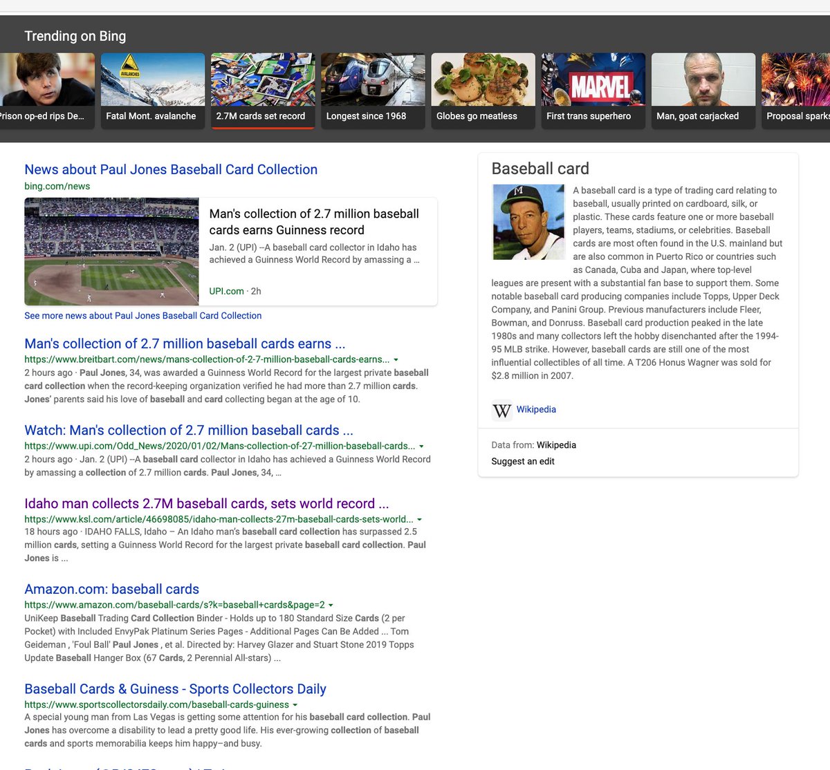Image resolution: width=830 pixels, height=770 pixels.
Task: Click 'Suggest an edit'
Action: (x=523, y=461)
